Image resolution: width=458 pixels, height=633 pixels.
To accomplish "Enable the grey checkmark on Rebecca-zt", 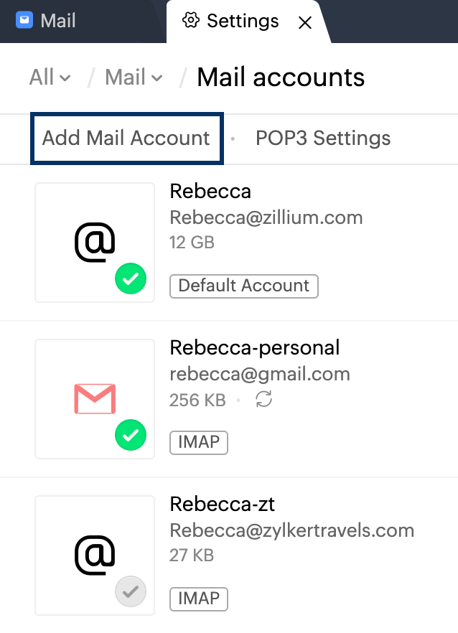I will click(131, 592).
